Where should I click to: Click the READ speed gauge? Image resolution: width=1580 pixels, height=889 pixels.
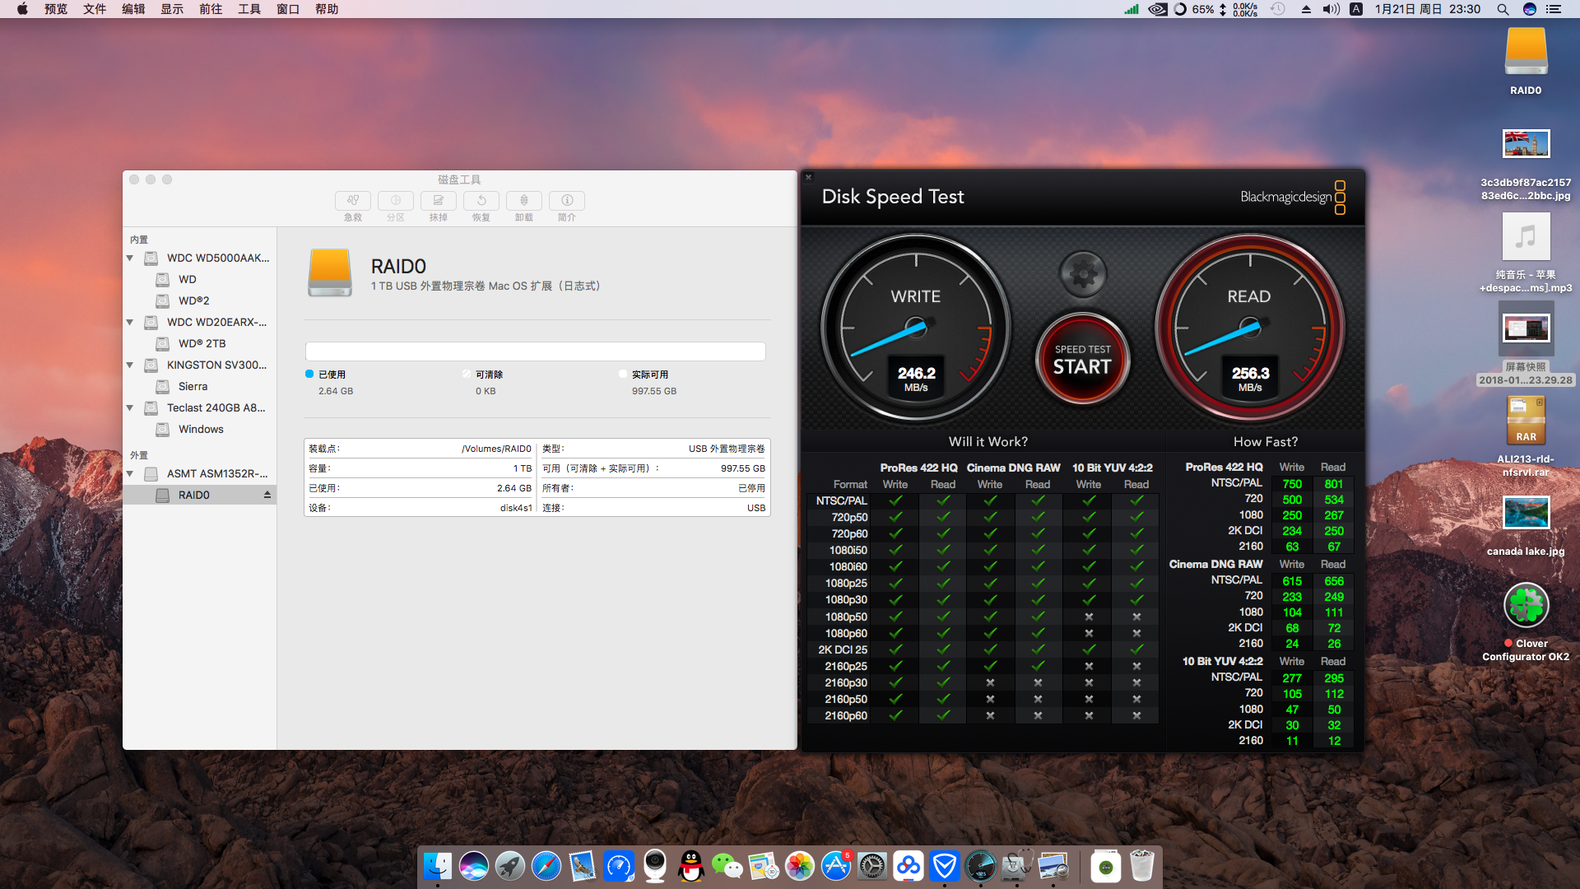point(1250,328)
